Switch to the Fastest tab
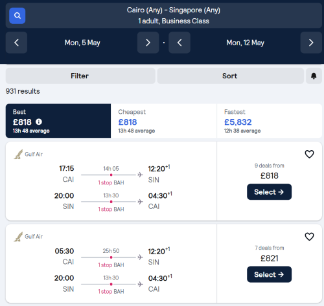 [270, 121]
